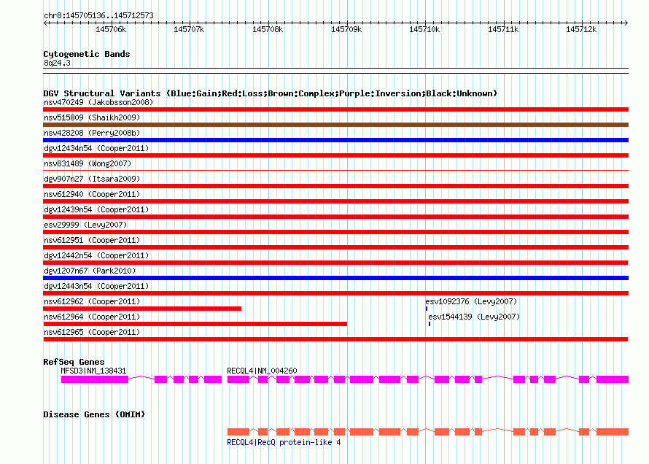Image resolution: width=649 pixels, height=464 pixels.
Task: Click the nsv470249 (Jakobsson2008) variant label
Action: click(x=98, y=102)
